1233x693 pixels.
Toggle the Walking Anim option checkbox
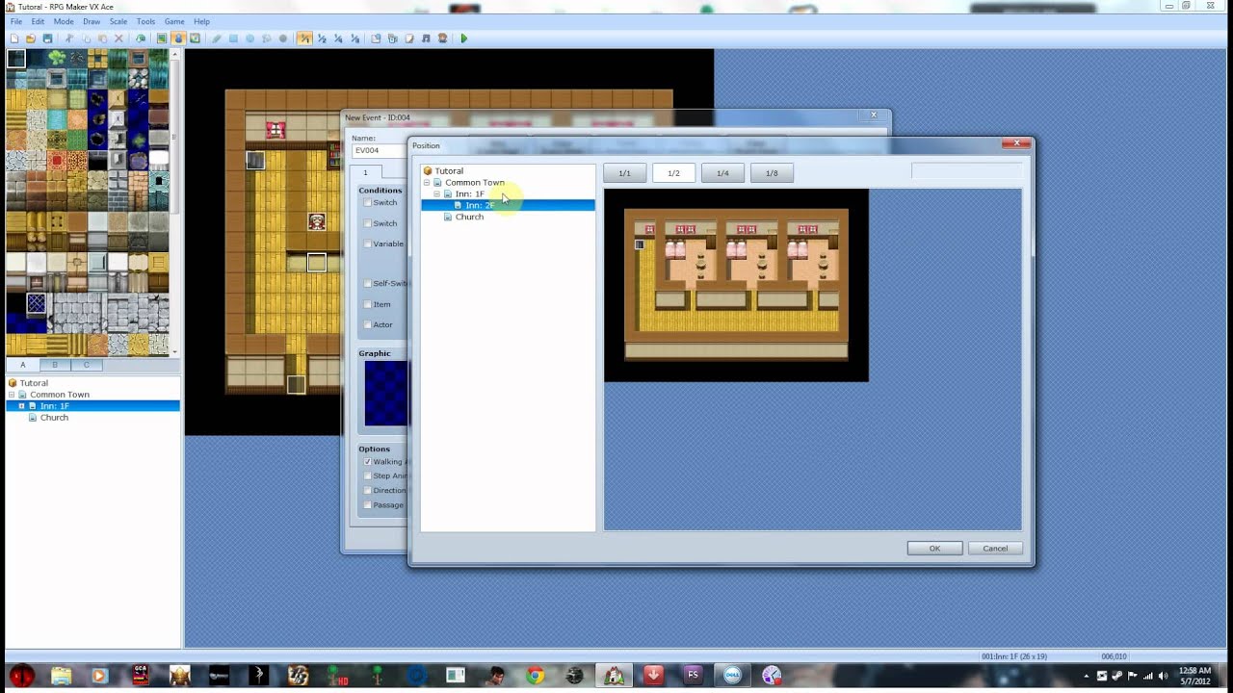pos(367,462)
